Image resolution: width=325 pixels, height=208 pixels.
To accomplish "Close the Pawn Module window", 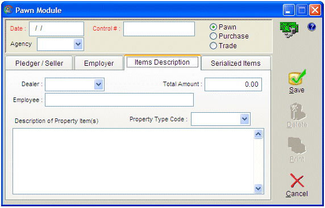I will pyautogui.click(x=315, y=10).
